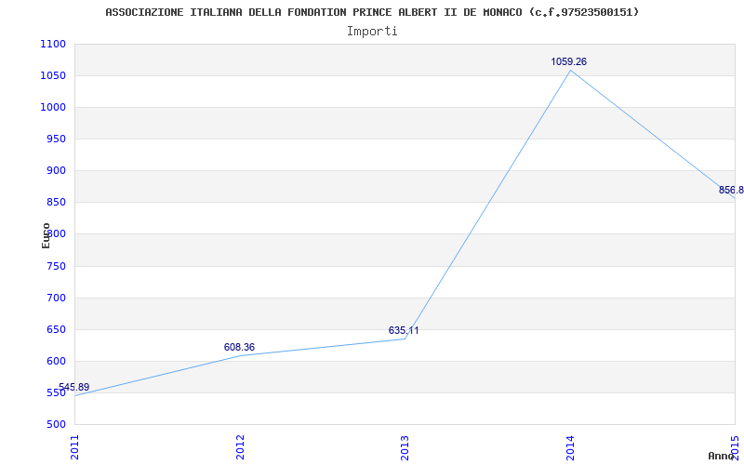Viewport: 744px width, 465px height.
Task: Click the 600 y-axis value
Action: (x=56, y=361)
